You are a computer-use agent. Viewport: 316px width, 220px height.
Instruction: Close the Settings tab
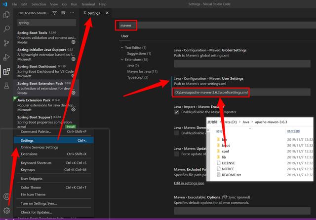(107, 13)
